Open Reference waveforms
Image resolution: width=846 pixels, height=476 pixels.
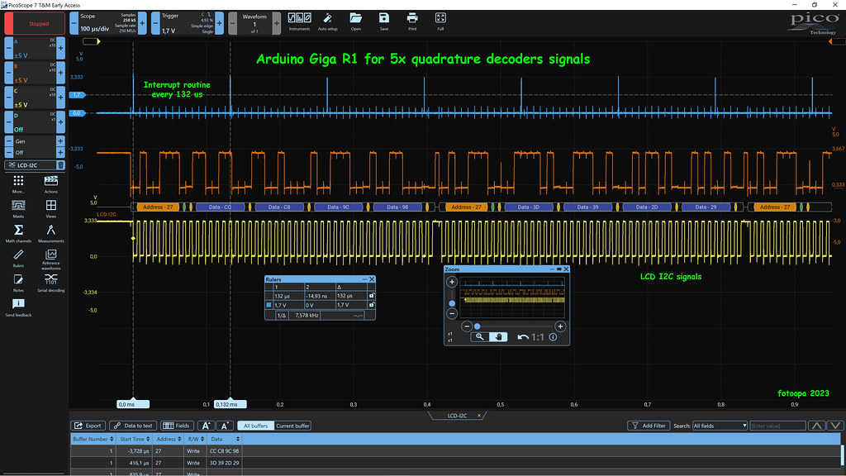50,259
